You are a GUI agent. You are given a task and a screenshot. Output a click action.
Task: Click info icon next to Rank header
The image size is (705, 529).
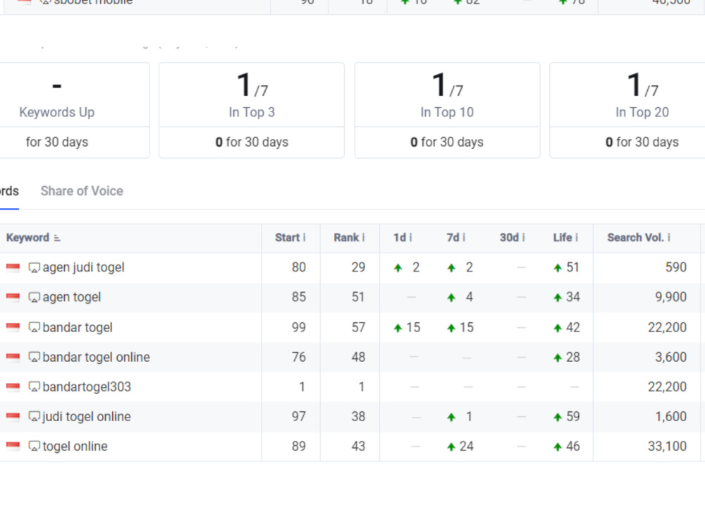click(363, 238)
